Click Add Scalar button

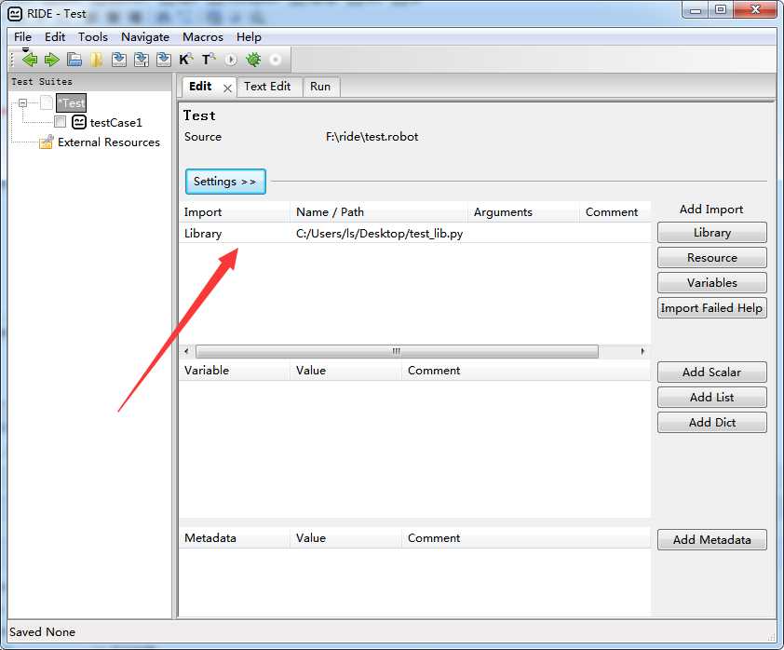pyautogui.click(x=712, y=372)
